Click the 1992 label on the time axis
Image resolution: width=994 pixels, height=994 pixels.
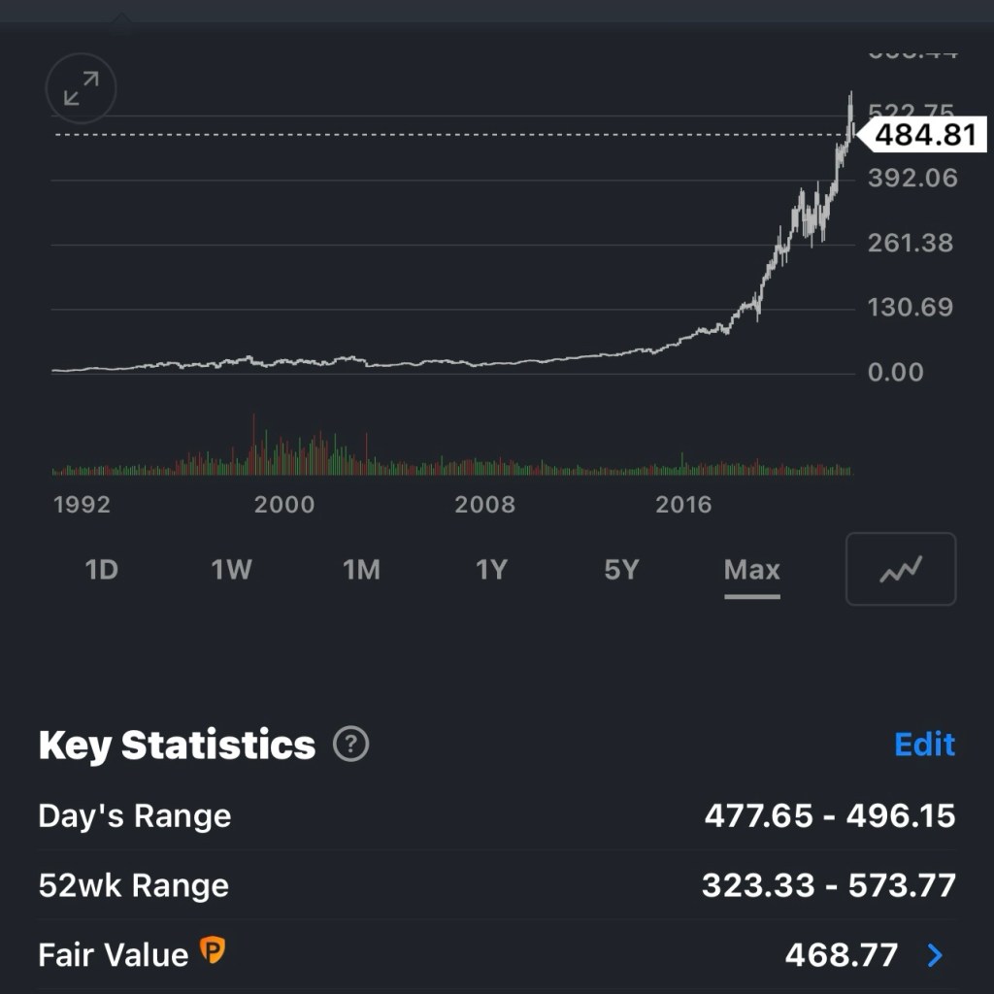pyautogui.click(x=83, y=505)
